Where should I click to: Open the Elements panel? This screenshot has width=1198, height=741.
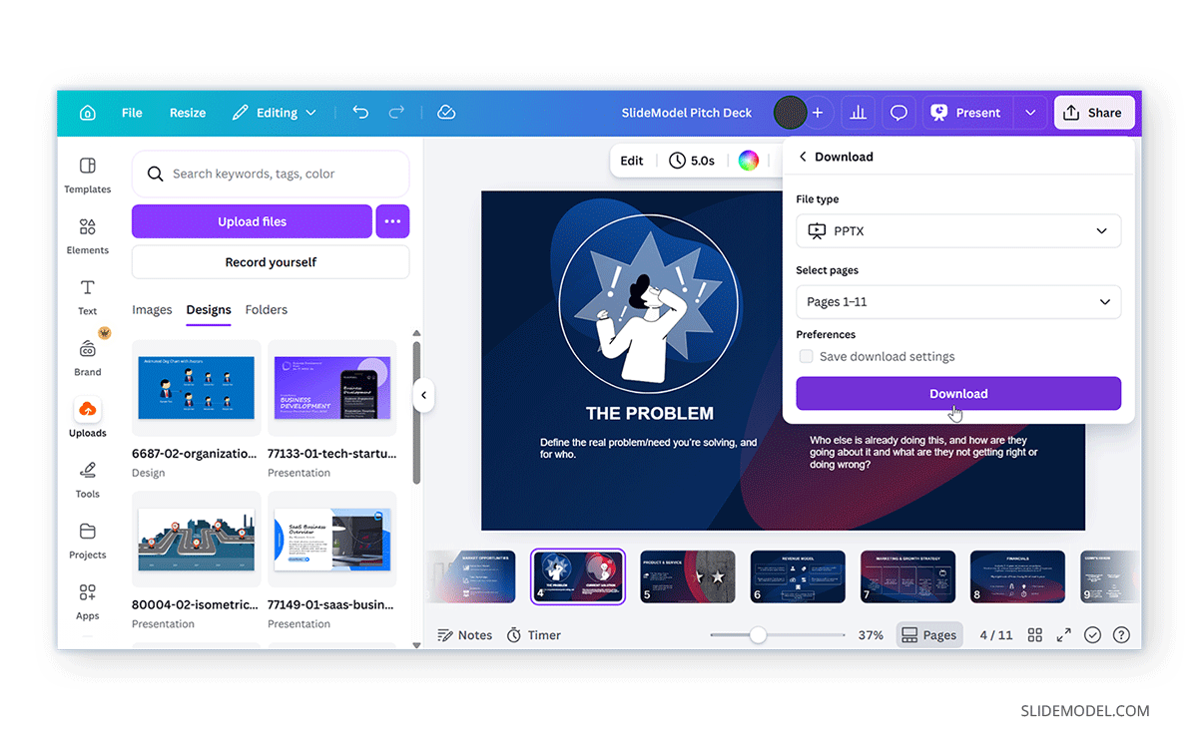tap(87, 236)
